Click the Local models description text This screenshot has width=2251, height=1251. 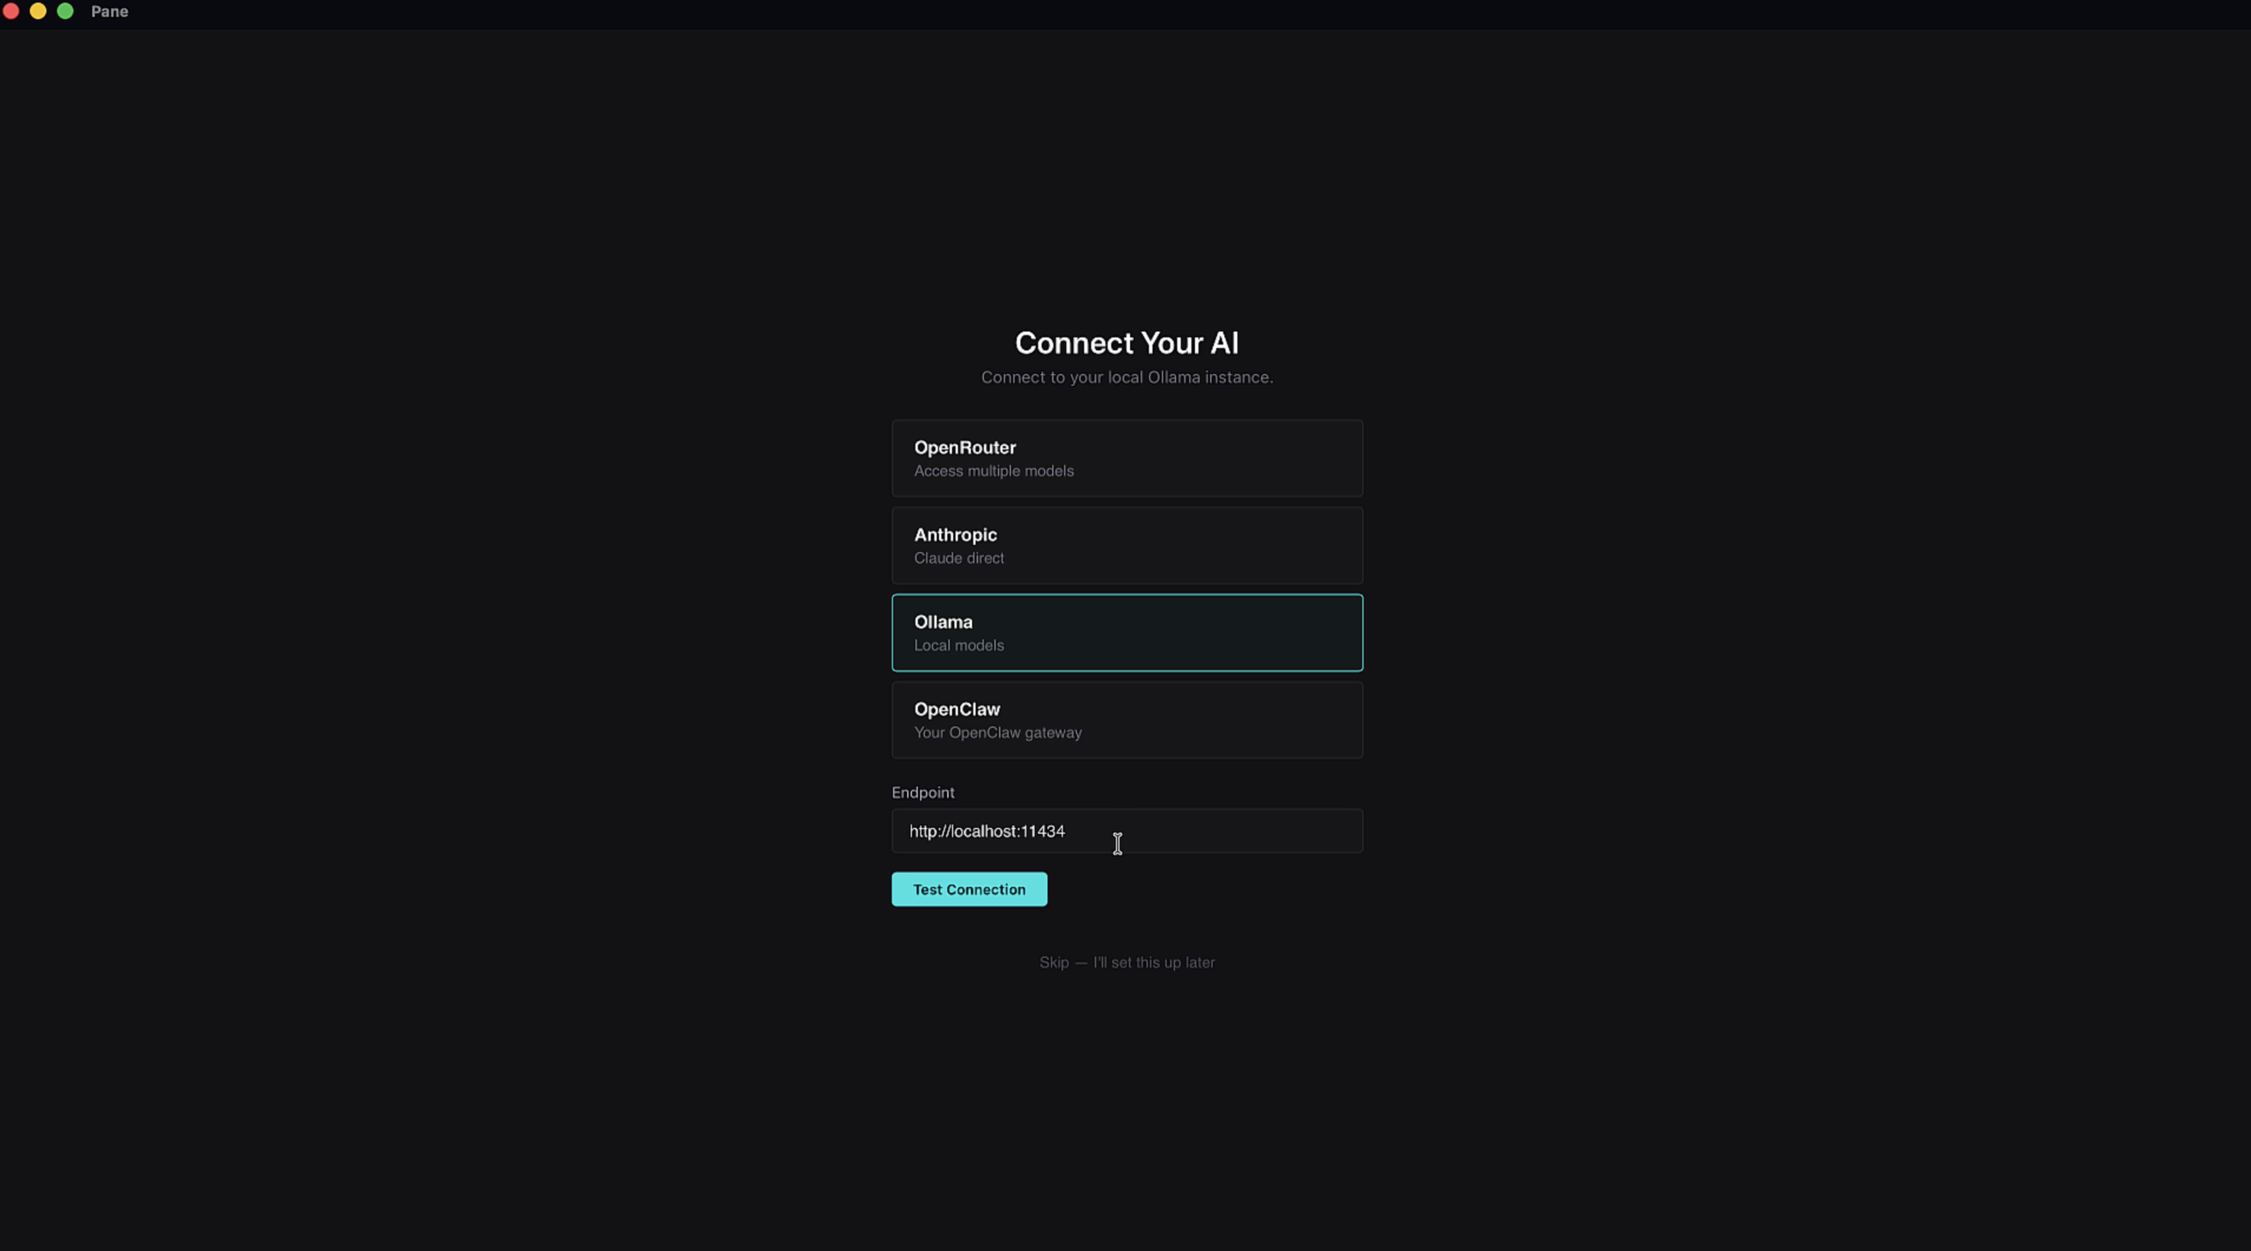[x=958, y=646]
